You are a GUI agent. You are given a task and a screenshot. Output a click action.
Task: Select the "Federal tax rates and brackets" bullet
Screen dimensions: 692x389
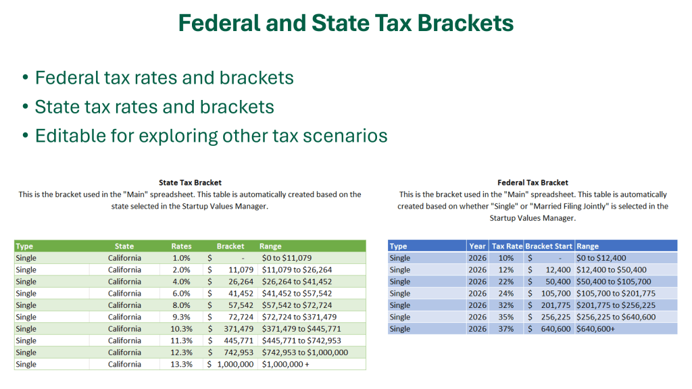[164, 78]
